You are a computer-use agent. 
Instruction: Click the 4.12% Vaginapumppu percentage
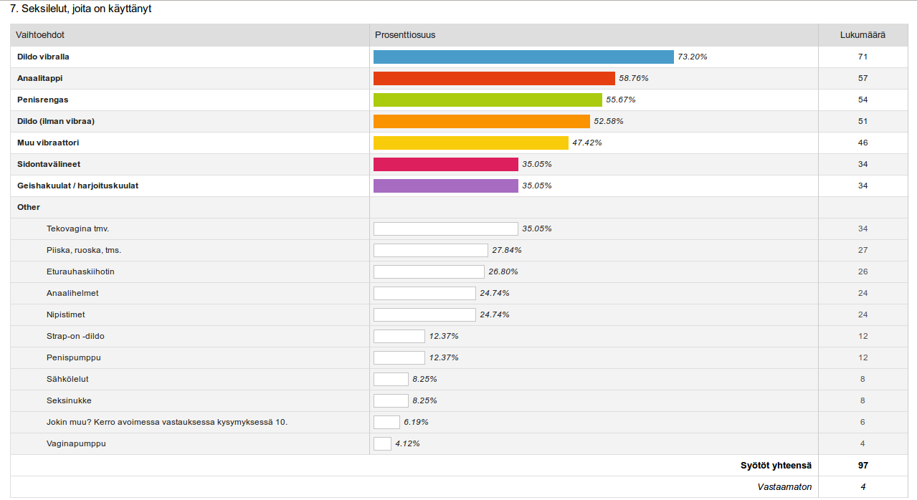click(x=407, y=443)
